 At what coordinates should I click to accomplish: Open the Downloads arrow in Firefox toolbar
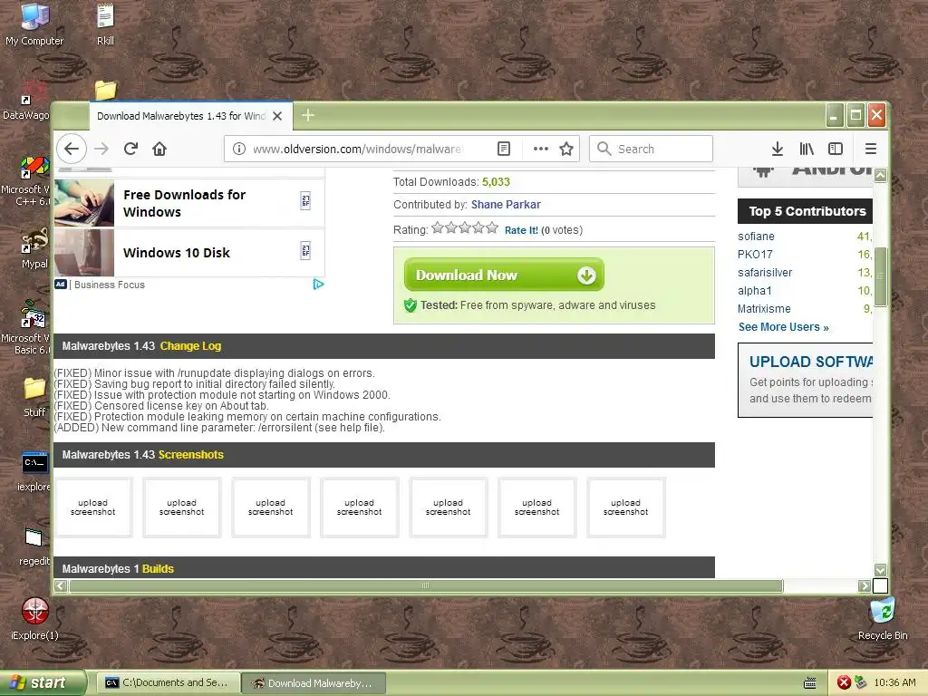[778, 149]
